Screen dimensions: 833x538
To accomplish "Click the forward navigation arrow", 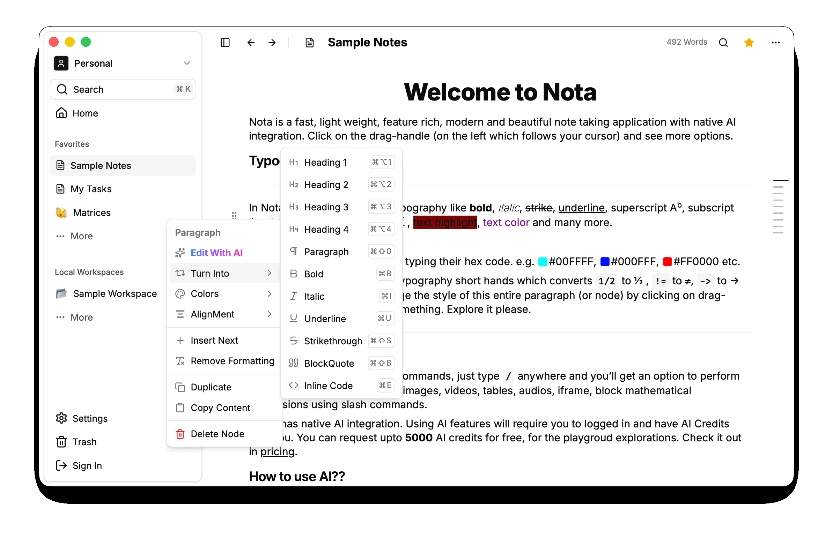I will [272, 43].
